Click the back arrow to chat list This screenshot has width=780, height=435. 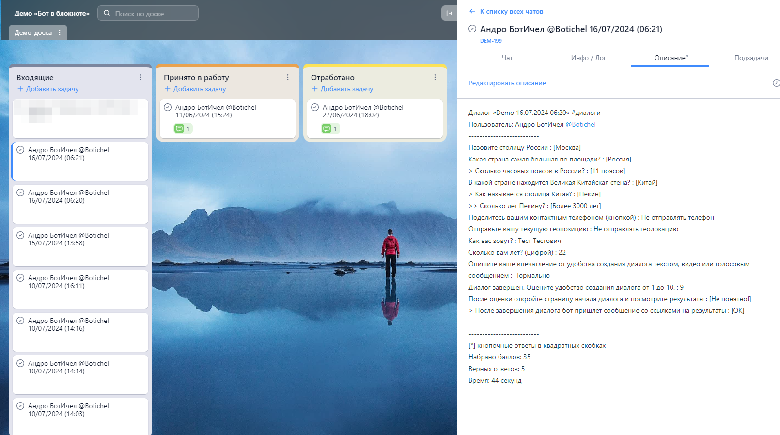point(472,11)
